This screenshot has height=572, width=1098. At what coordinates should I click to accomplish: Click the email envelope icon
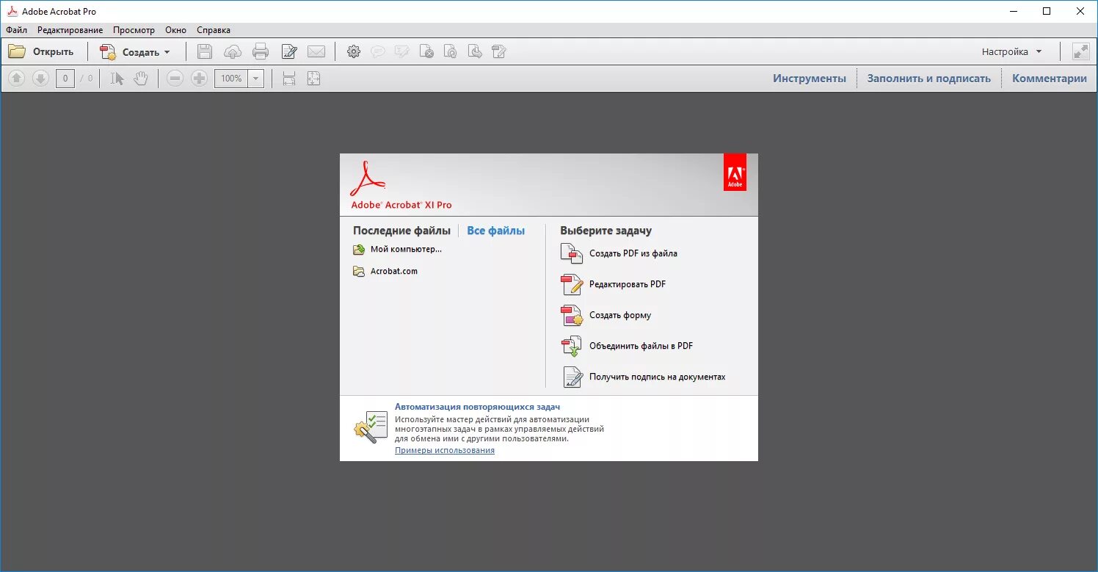pos(316,51)
